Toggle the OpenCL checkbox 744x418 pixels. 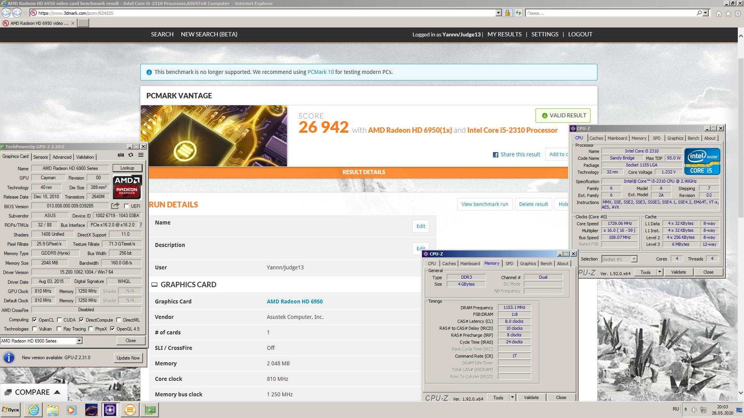tap(35, 320)
